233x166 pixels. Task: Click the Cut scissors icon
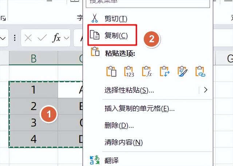tap(95, 18)
